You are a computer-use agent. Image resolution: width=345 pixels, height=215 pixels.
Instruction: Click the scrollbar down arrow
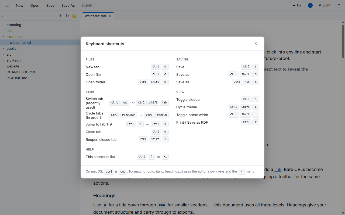tap(343, 213)
